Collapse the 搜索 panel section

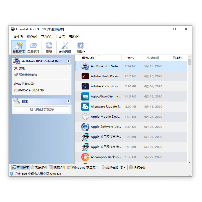(68, 102)
